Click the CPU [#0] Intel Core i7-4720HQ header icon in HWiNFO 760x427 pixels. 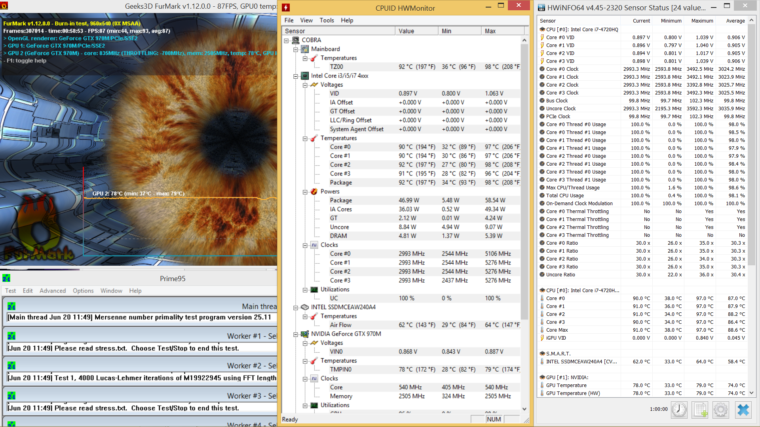click(x=542, y=29)
